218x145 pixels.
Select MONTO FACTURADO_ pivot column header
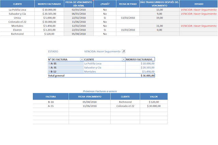(140, 59)
